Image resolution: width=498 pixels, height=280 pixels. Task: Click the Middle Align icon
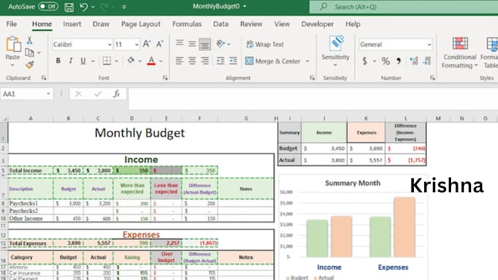pyautogui.click(x=192, y=44)
